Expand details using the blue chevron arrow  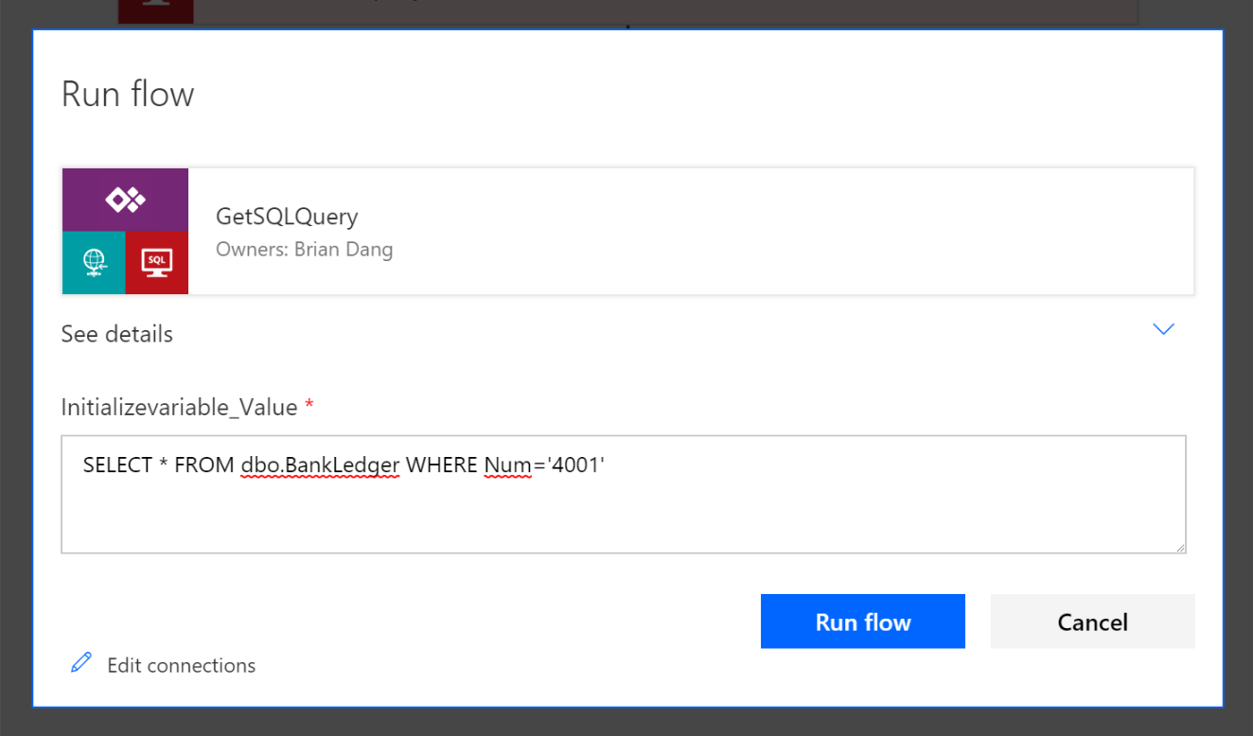click(1163, 329)
